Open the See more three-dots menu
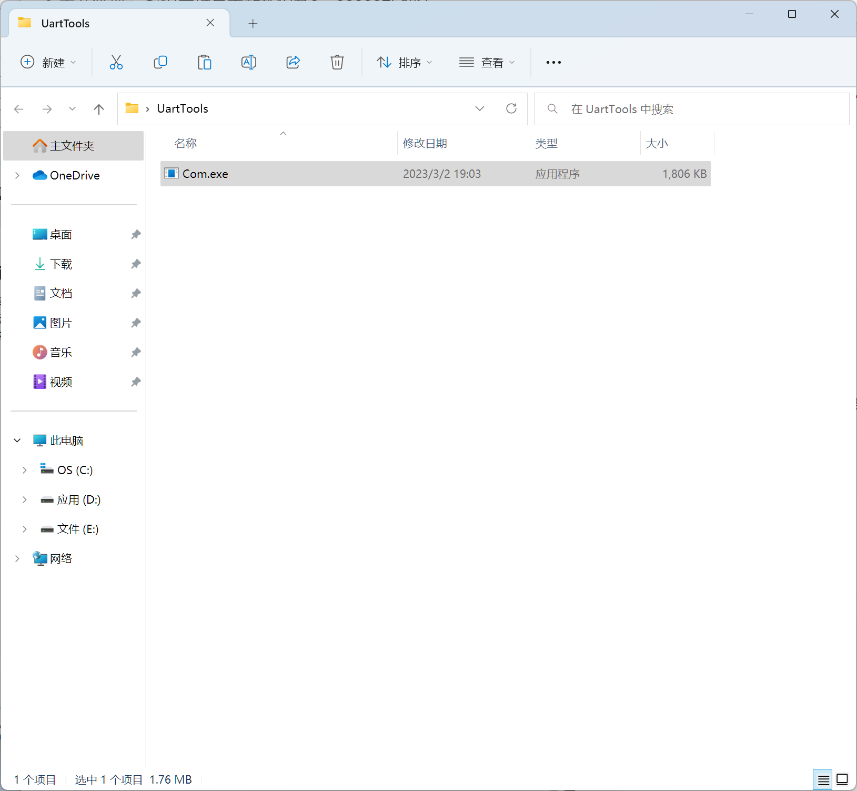Screen dimensions: 857x791 point(553,62)
